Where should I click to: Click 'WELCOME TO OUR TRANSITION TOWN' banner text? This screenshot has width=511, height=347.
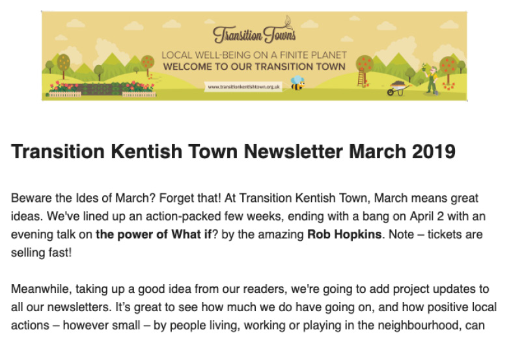coord(254,66)
